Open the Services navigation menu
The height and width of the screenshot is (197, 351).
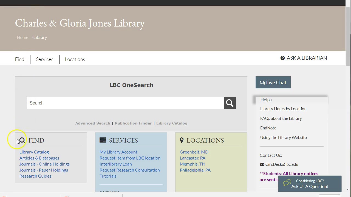pyautogui.click(x=44, y=59)
